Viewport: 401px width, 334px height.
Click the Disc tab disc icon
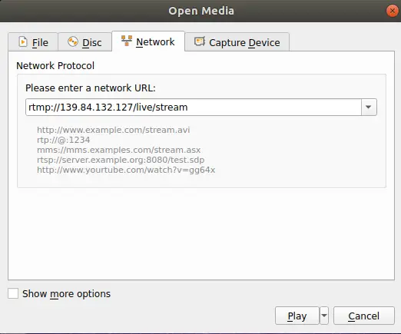coord(73,41)
